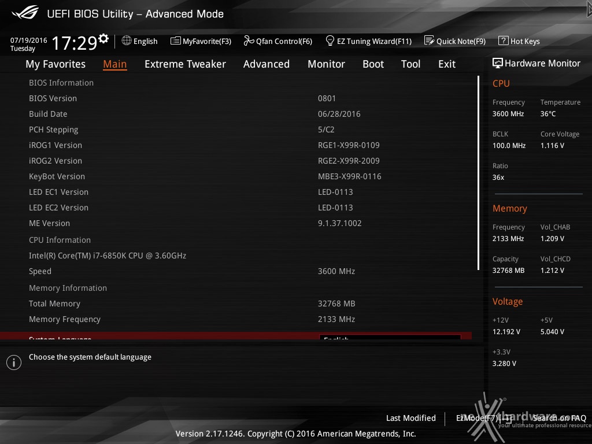Switch to Extreme Tweaker tab
Viewport: 592px width, 444px height.
click(185, 64)
